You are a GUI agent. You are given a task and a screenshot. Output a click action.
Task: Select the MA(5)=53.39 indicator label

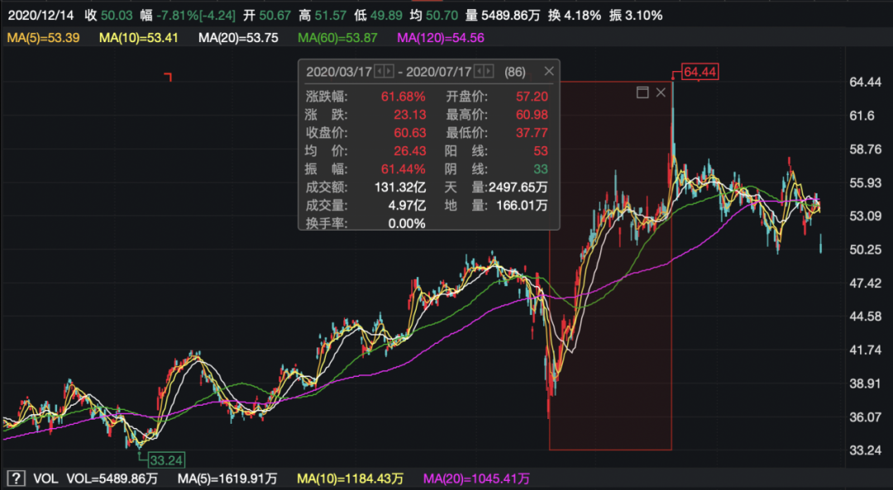click(x=41, y=37)
